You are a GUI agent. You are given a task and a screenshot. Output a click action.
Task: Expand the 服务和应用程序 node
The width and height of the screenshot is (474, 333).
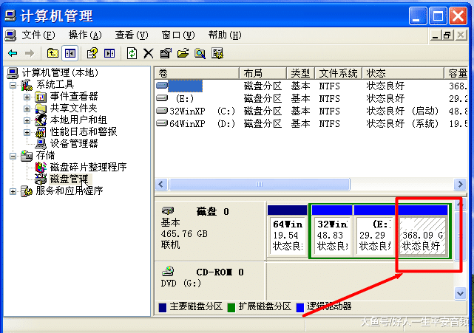13,191
